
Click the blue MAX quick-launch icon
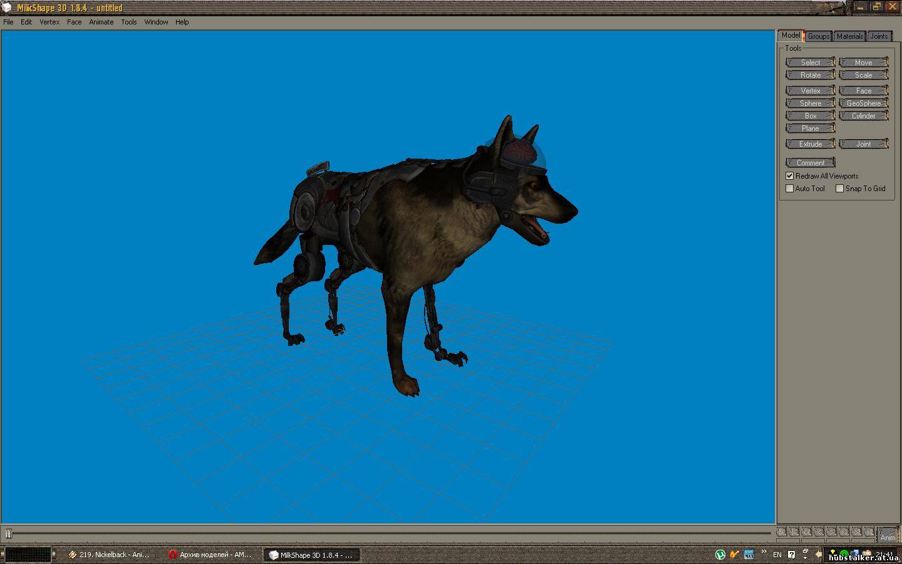[x=749, y=555]
